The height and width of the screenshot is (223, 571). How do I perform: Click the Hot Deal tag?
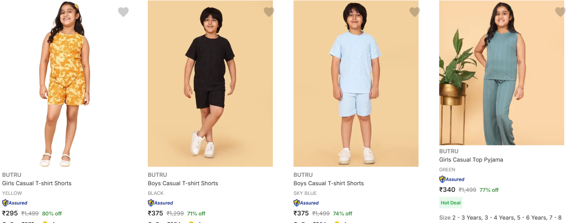pyautogui.click(x=451, y=203)
